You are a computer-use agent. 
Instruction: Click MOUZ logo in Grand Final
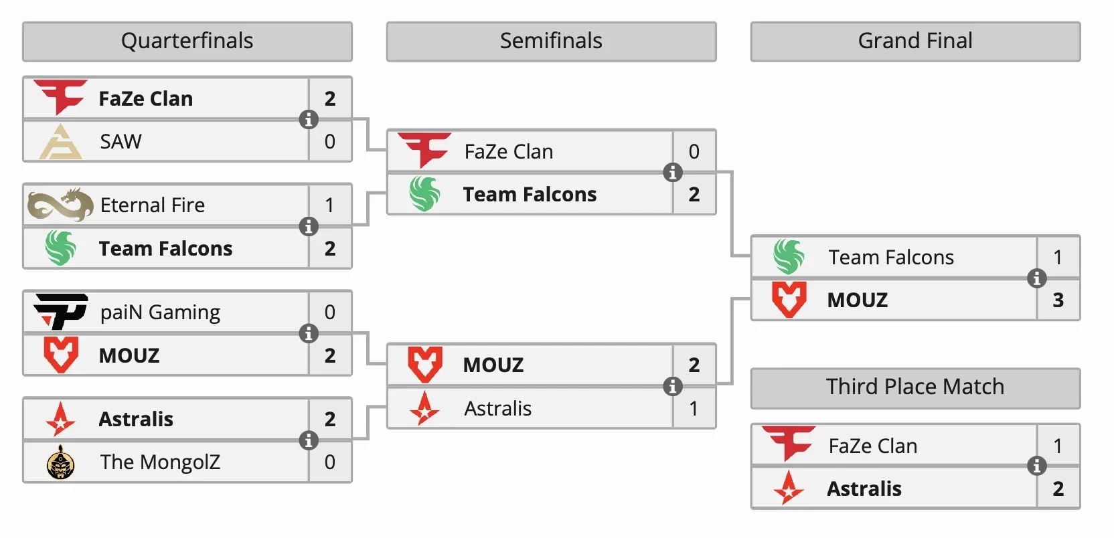(789, 300)
